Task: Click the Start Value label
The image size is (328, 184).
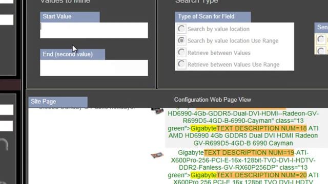Action: pyautogui.click(x=70, y=17)
